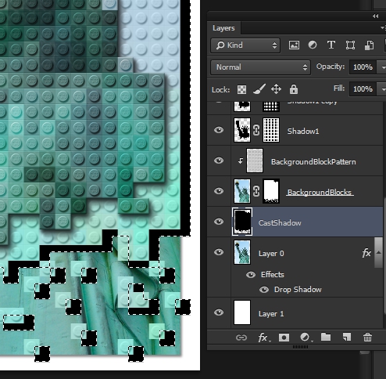
Task: Select the BackgroundBlockPattern layer name
Action: click(x=313, y=162)
